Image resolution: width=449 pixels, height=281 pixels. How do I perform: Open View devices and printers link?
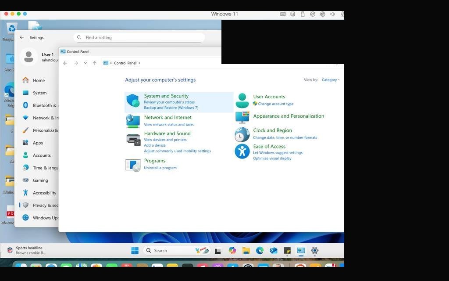coord(165,140)
